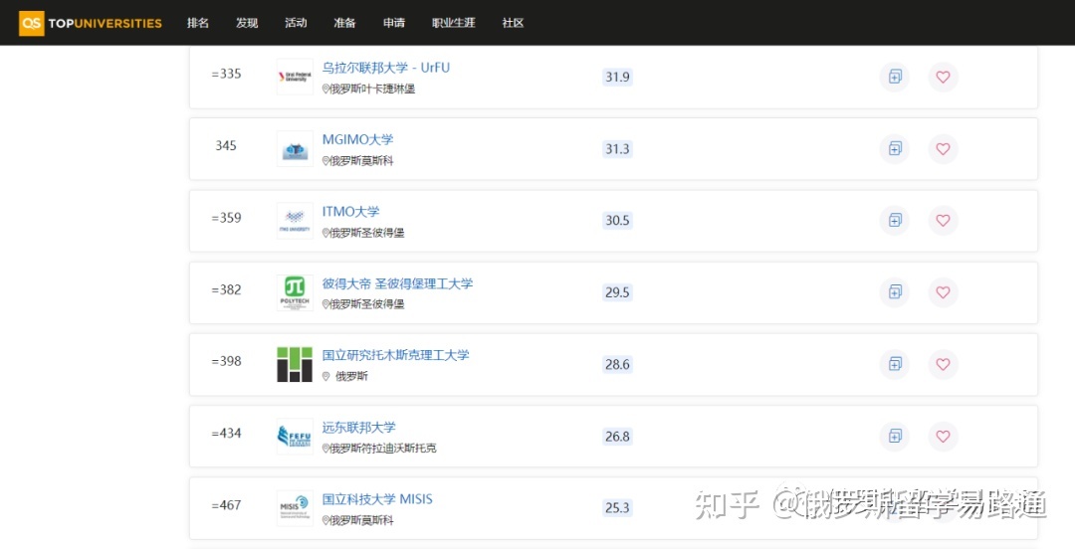
Task: Select the score 29.5
Action: [x=617, y=292]
